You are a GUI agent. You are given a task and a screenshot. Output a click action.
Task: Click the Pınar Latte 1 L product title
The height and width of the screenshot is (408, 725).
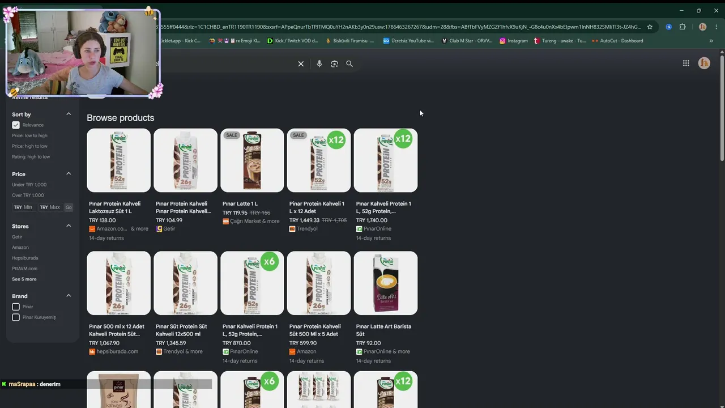tap(240, 204)
